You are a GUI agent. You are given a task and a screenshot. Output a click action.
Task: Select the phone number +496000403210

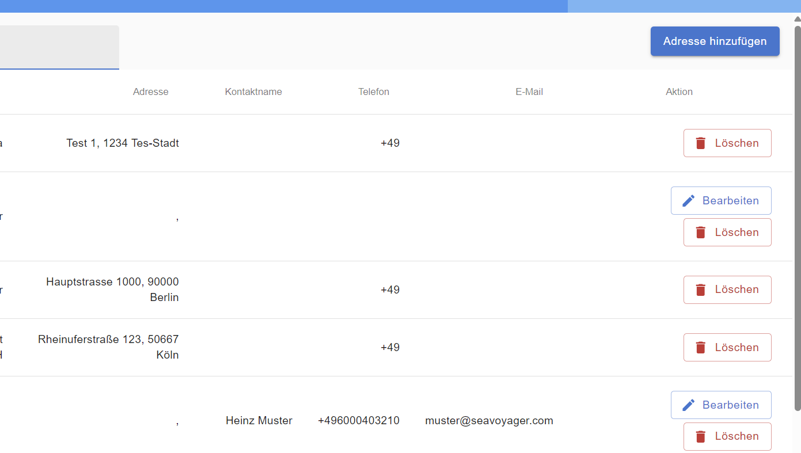358,421
